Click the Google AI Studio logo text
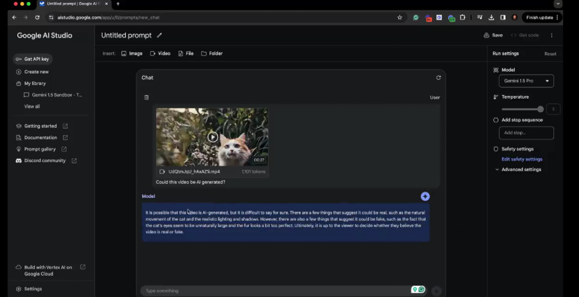 [44, 35]
